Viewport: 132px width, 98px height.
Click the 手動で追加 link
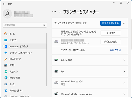coord(115,50)
